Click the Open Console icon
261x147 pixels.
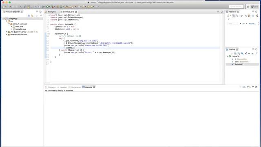pyautogui.click(x=248, y=87)
